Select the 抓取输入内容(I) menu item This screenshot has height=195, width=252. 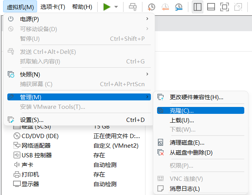(x=79, y=62)
